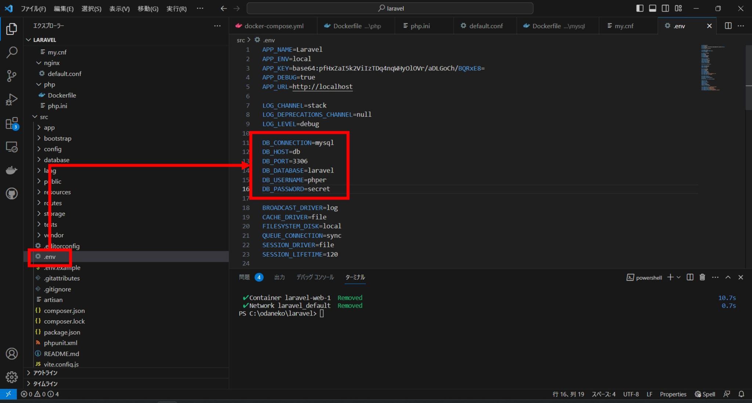
Task: Open the Extensions view
Action: point(12,123)
